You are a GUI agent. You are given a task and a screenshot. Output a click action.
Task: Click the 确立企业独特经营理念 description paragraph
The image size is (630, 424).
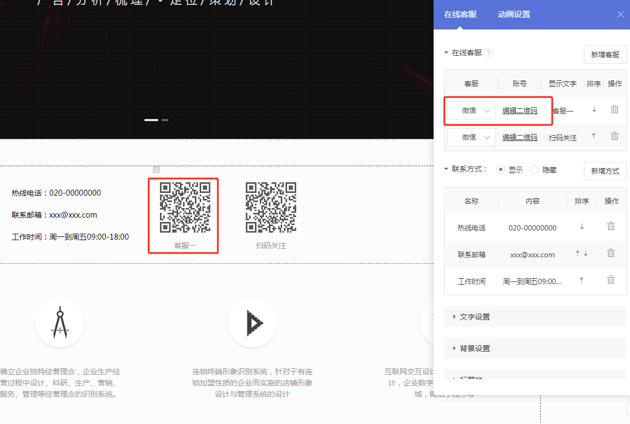tap(60, 383)
